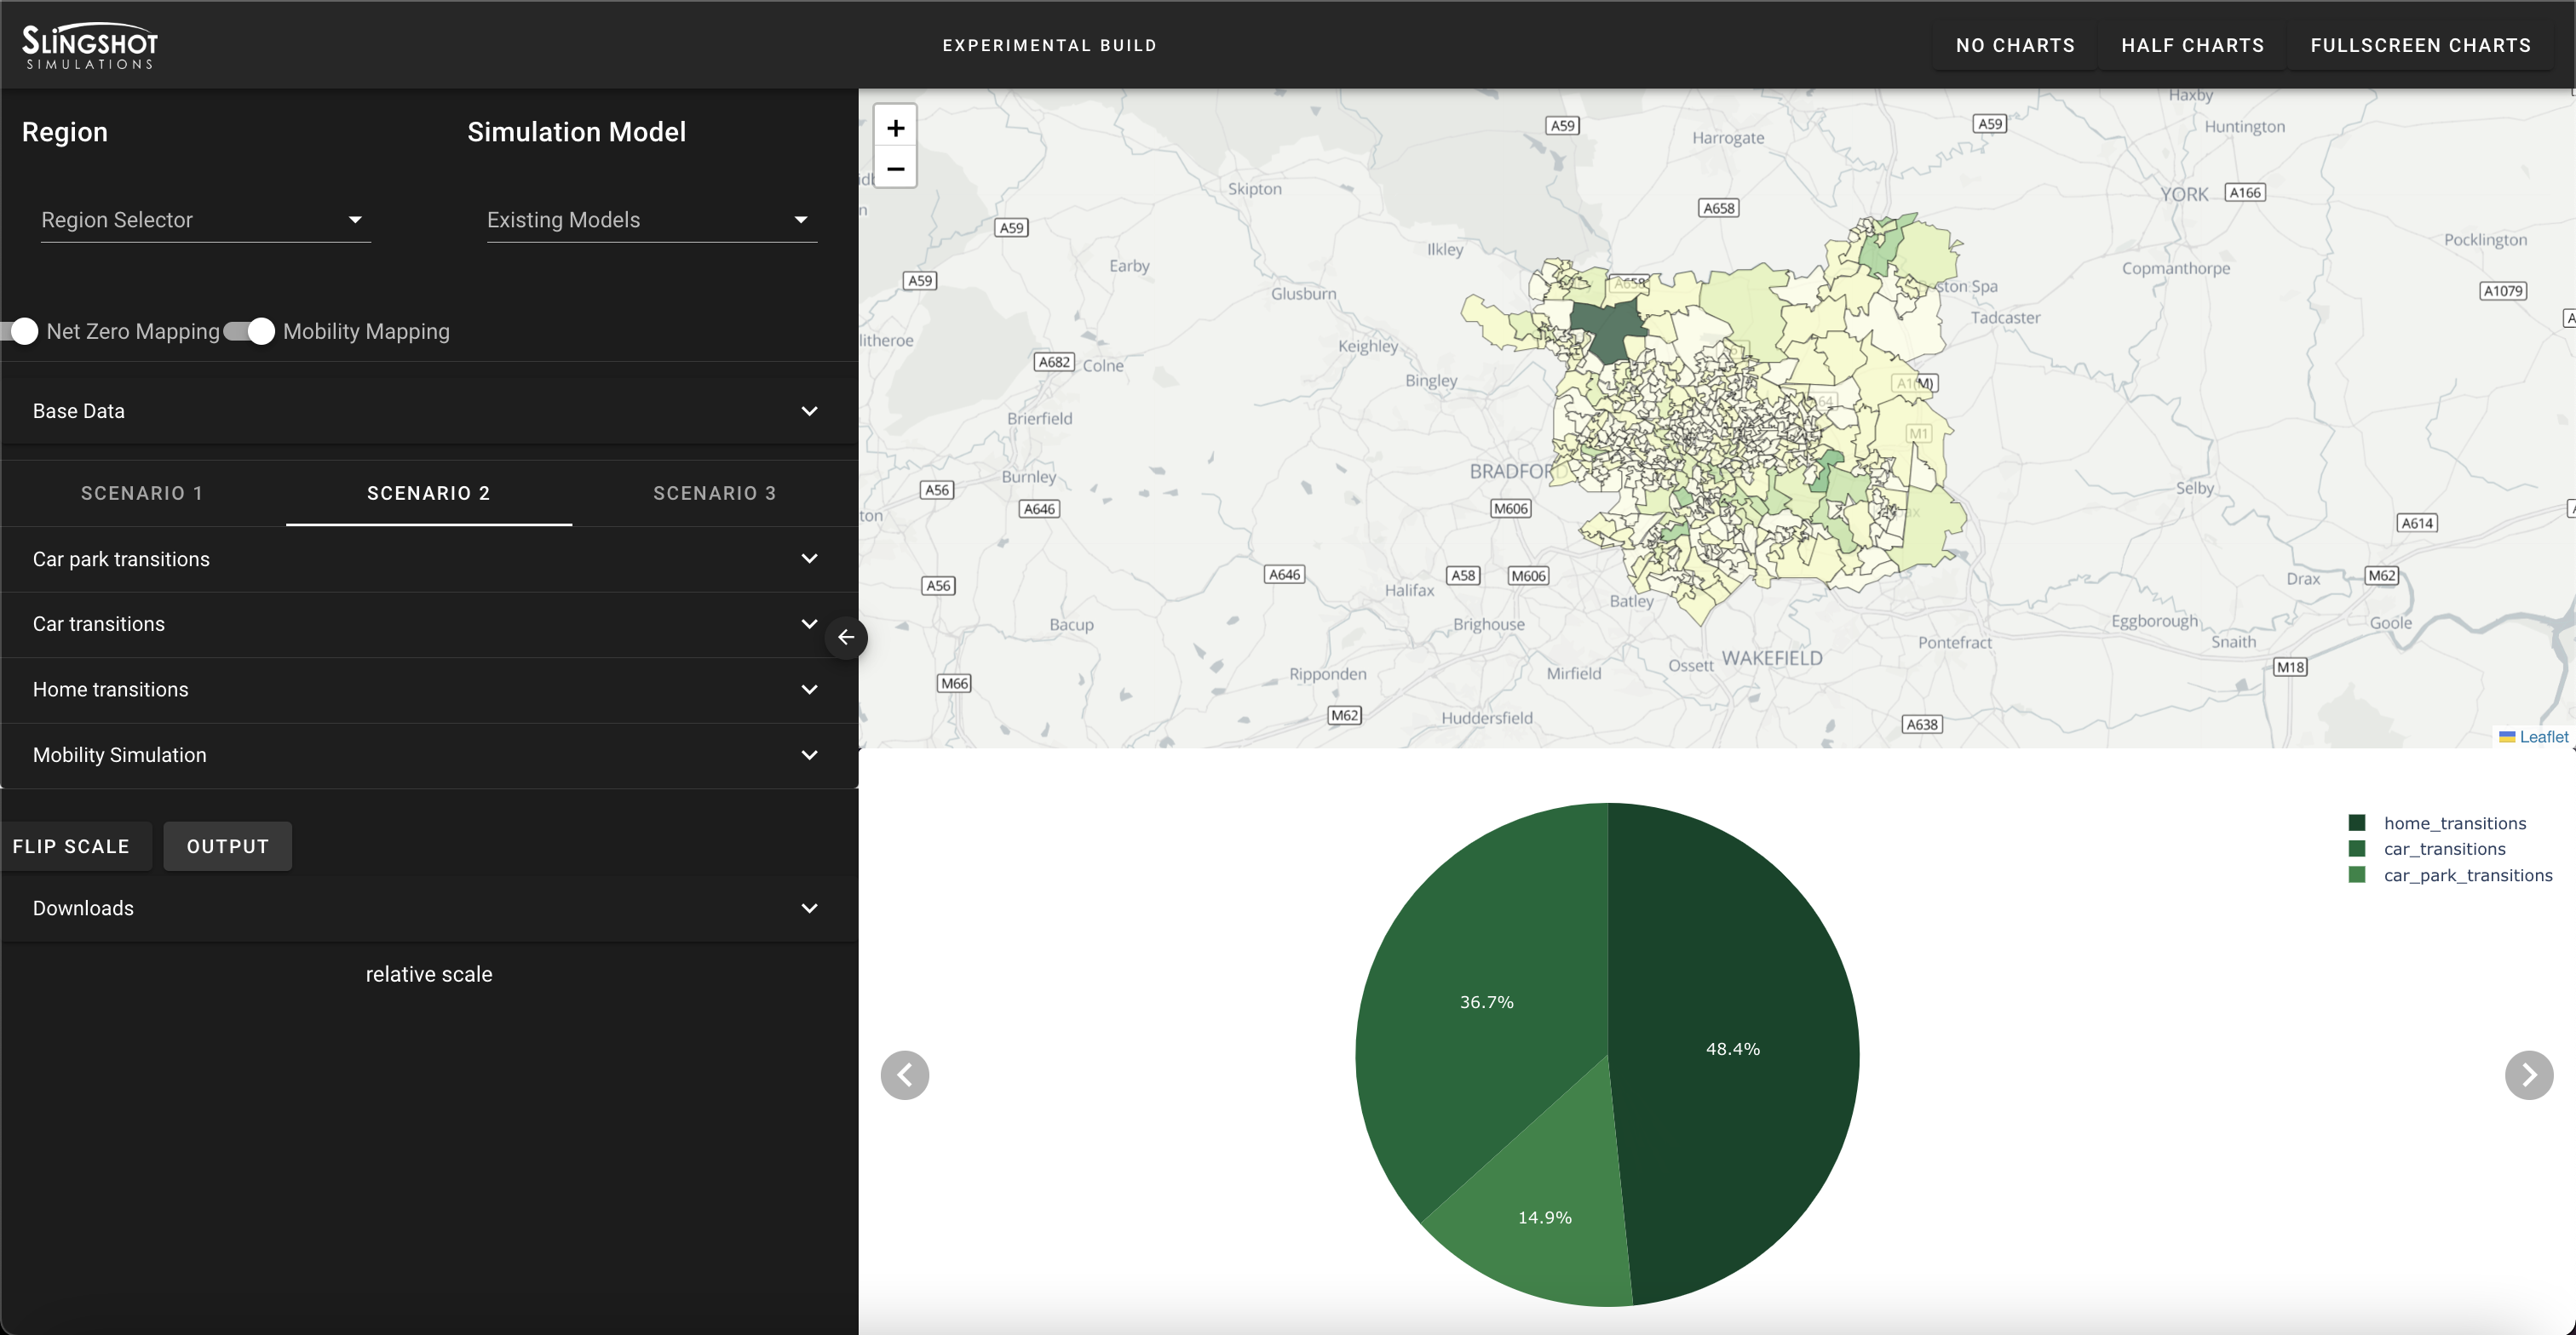
Task: Click the car_transitions legend label
Action: pos(2445,850)
